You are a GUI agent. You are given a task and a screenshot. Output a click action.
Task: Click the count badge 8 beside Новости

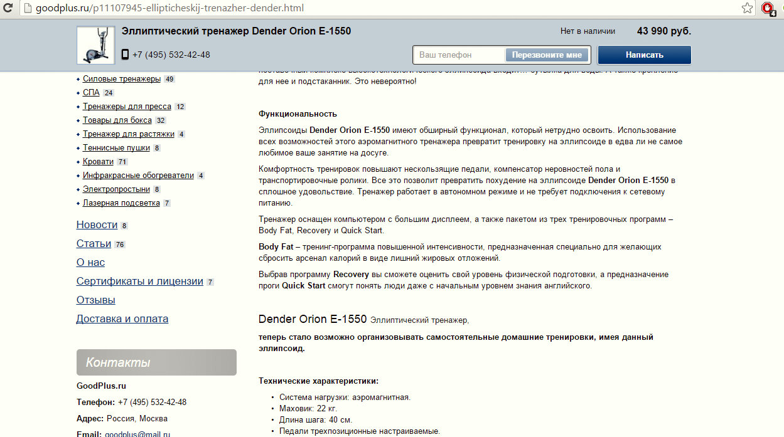124,226
